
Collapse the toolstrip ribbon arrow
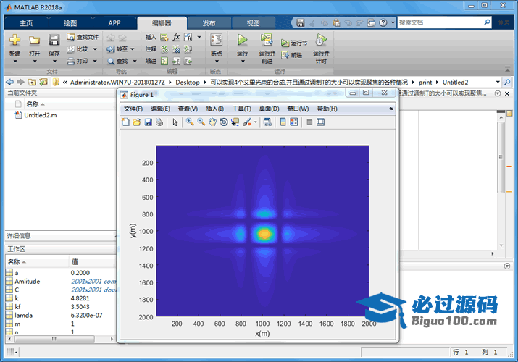(507, 69)
